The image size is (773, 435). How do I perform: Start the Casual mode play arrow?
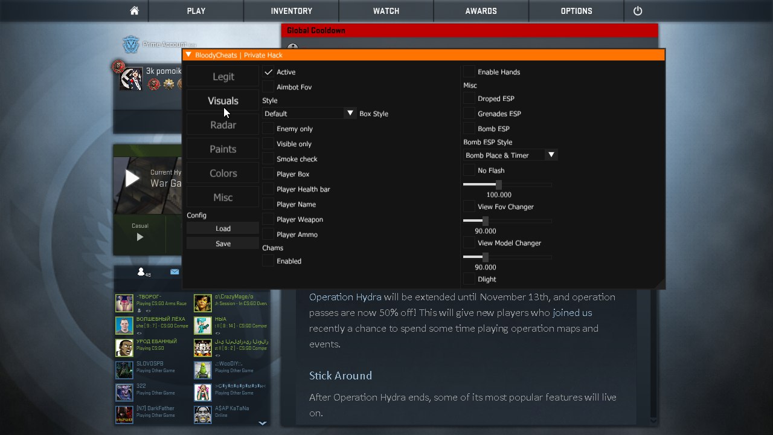pos(140,237)
